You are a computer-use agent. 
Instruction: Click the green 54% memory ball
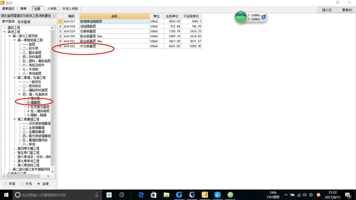pos(241,17)
